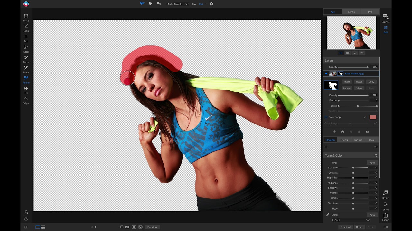Viewport: 412px width, 231px height.
Task: Pick white balance with Color eyedropper
Action: [x=328, y=215]
